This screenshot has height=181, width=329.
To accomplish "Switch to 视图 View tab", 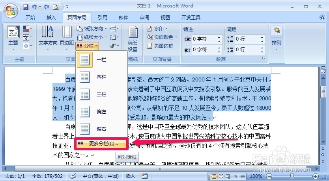I will tap(165, 18).
